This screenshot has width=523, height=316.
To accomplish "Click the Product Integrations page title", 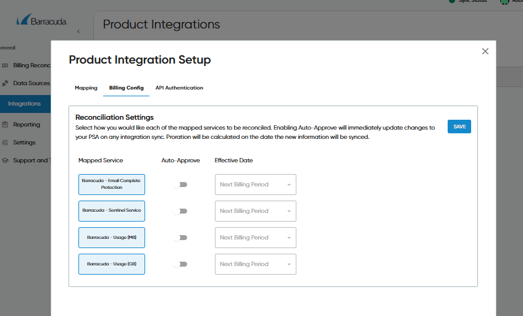I will tap(161, 24).
